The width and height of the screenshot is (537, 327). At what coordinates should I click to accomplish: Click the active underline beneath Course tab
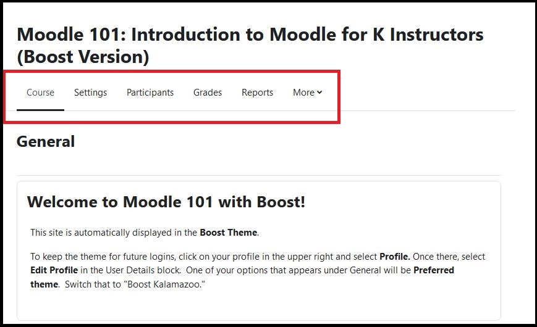pos(40,110)
